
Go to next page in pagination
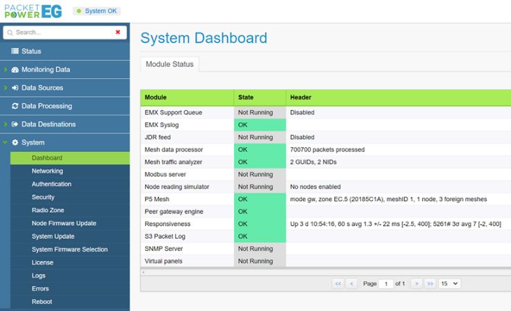pos(416,283)
